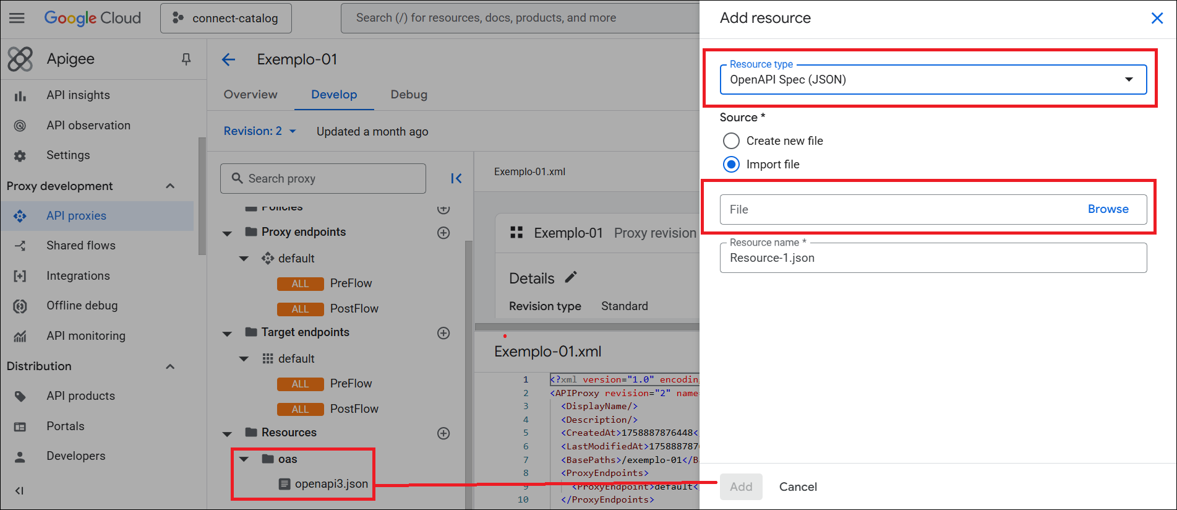The width and height of the screenshot is (1177, 510).
Task: Open the connect-catalog project picker
Action: (226, 18)
